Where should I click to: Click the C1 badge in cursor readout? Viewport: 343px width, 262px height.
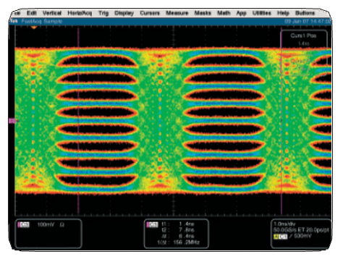click(x=153, y=224)
